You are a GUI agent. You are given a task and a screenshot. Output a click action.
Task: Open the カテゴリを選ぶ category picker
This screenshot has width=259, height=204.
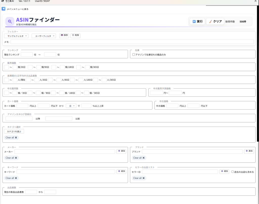click(x=14, y=131)
